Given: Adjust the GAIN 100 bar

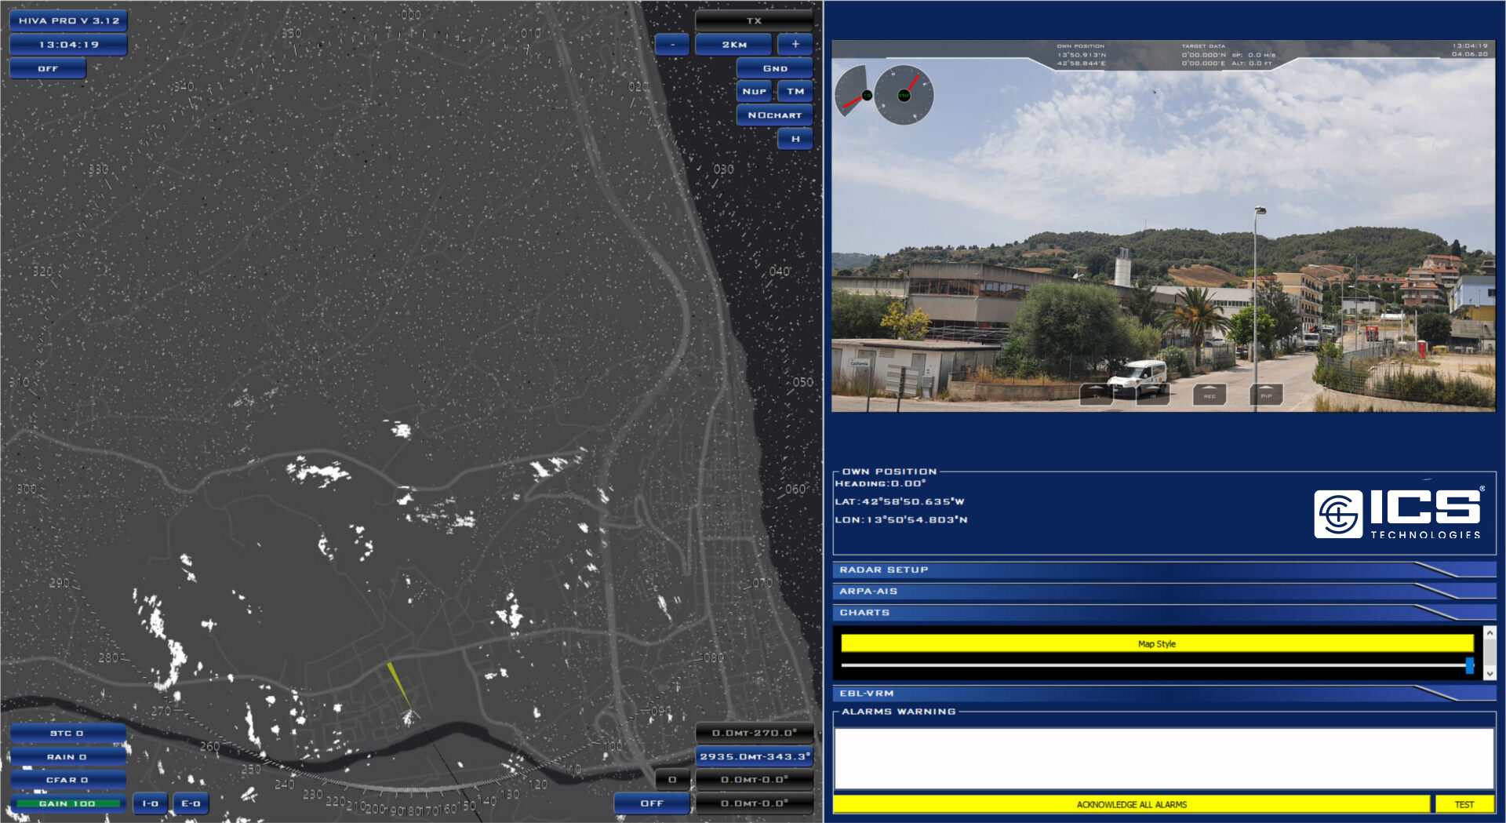Looking at the screenshot, I should pyautogui.click(x=67, y=803).
